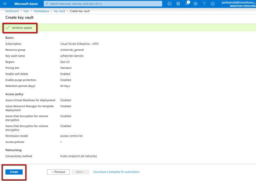Open the Directory and subscription filter

pos(178,4)
